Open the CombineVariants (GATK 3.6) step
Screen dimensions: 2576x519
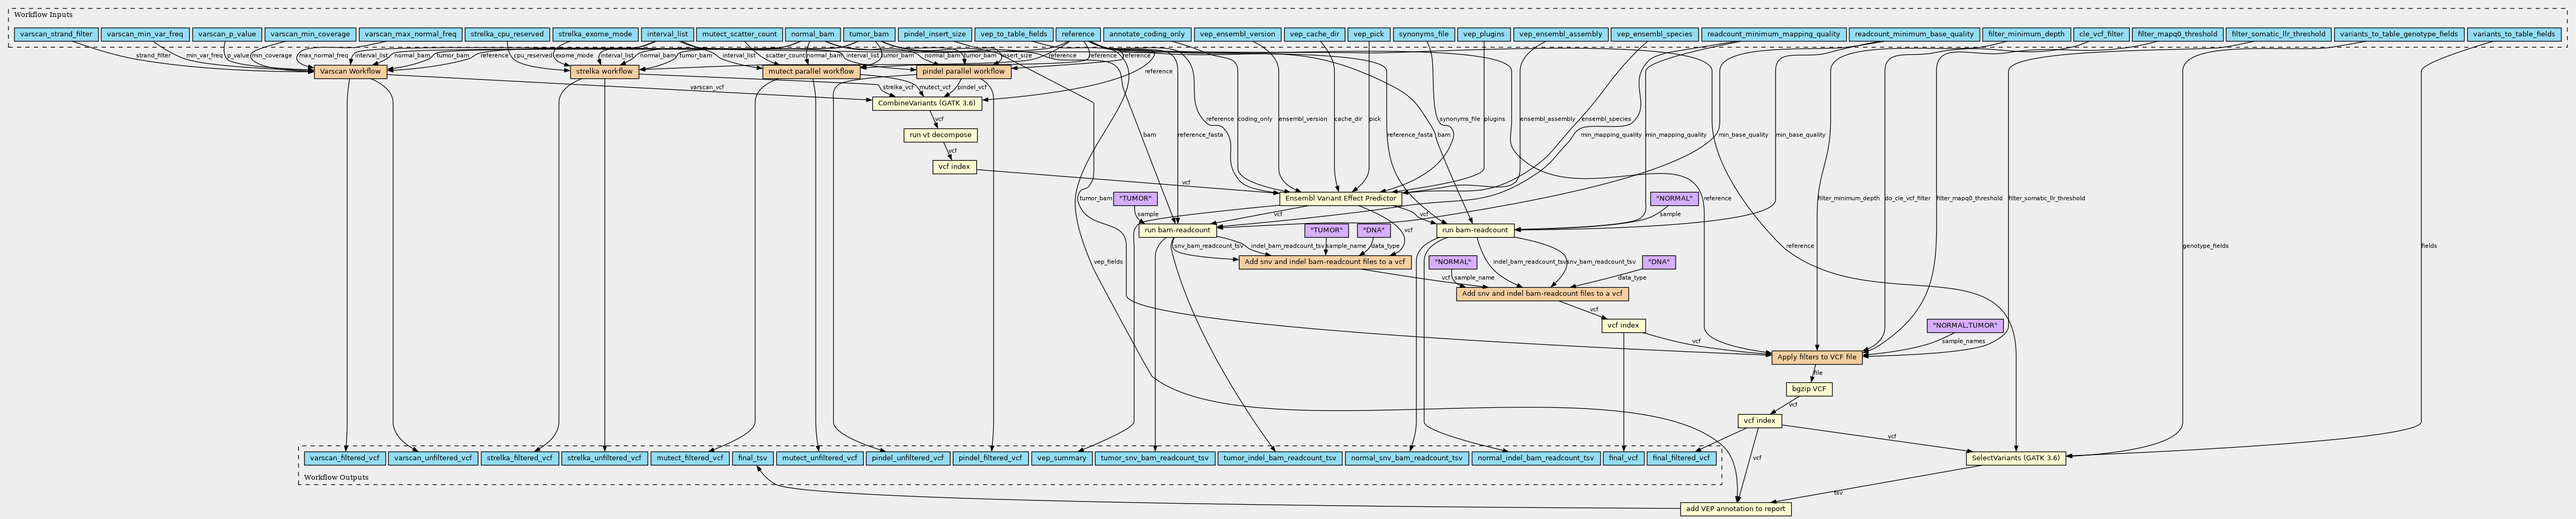(927, 103)
